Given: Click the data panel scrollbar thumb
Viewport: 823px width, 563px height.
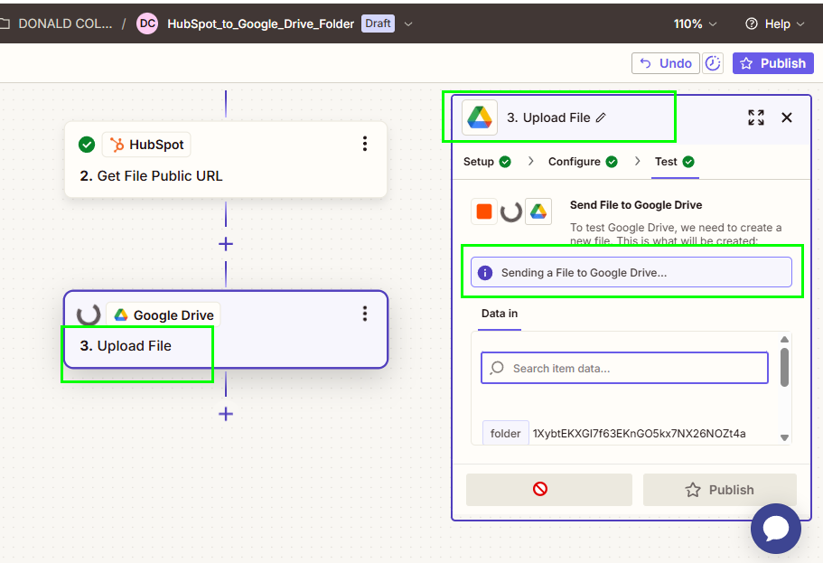Looking at the screenshot, I should coord(784,367).
